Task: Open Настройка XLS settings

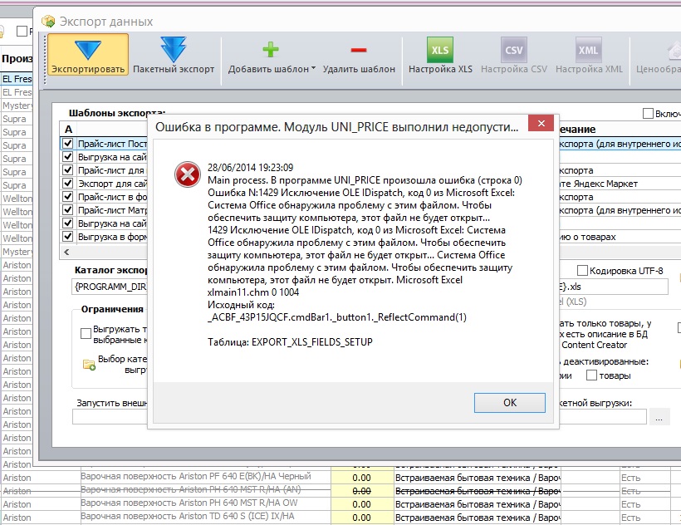Action: (440, 55)
